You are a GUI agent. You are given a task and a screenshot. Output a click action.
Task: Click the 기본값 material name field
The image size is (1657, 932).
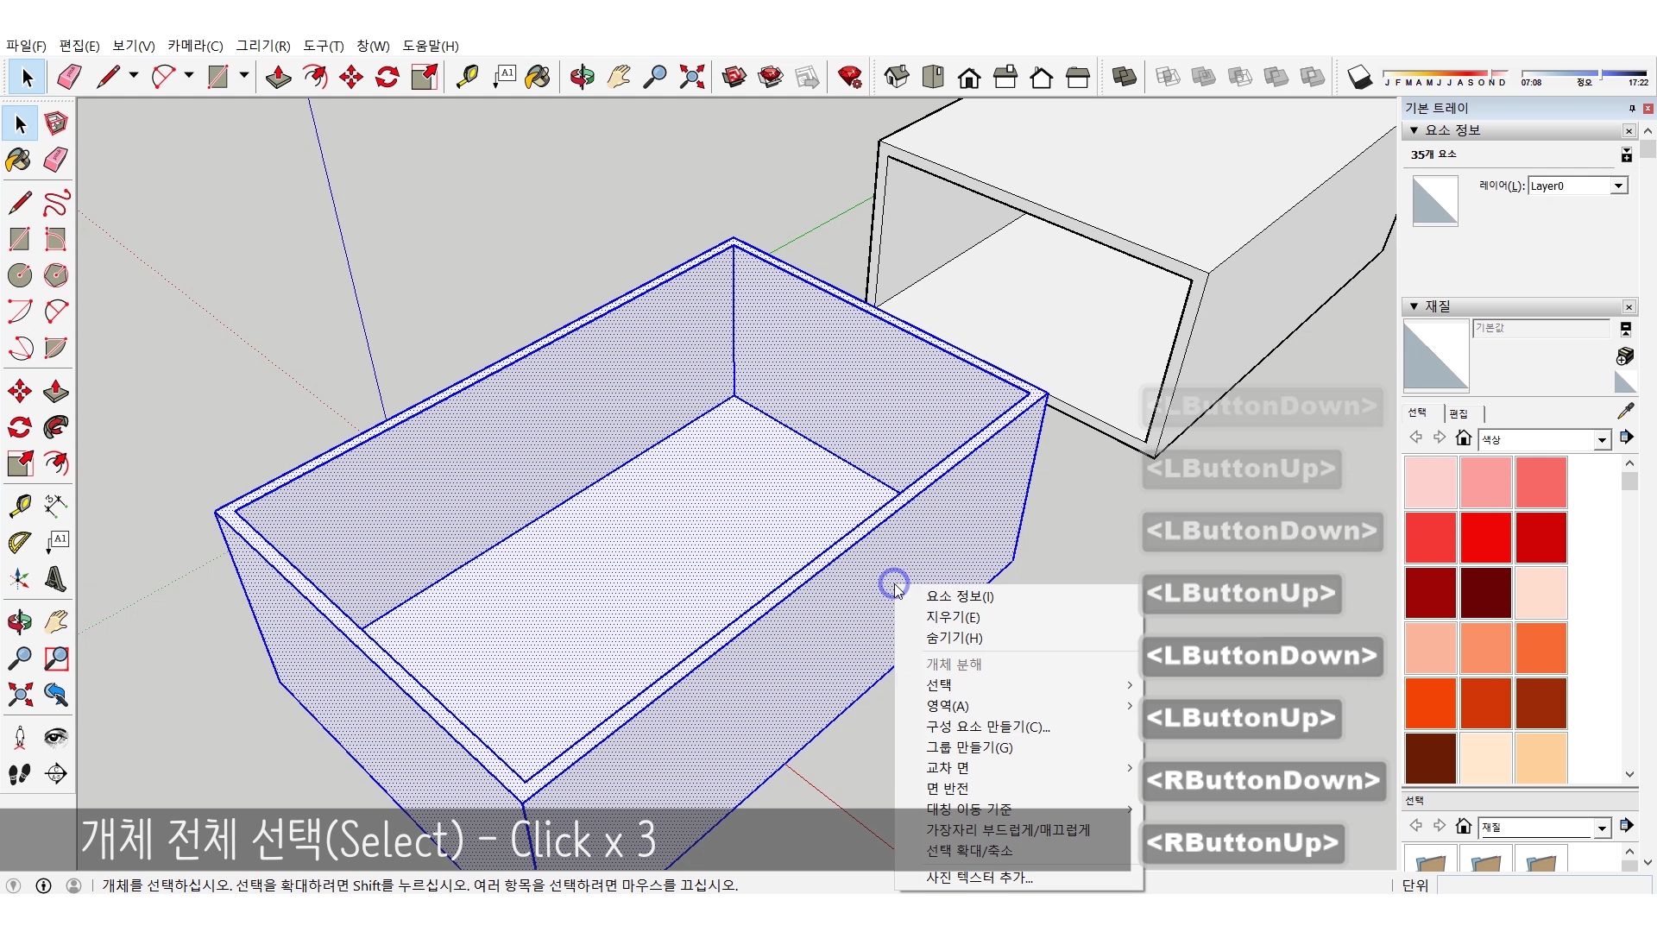[x=1540, y=328]
